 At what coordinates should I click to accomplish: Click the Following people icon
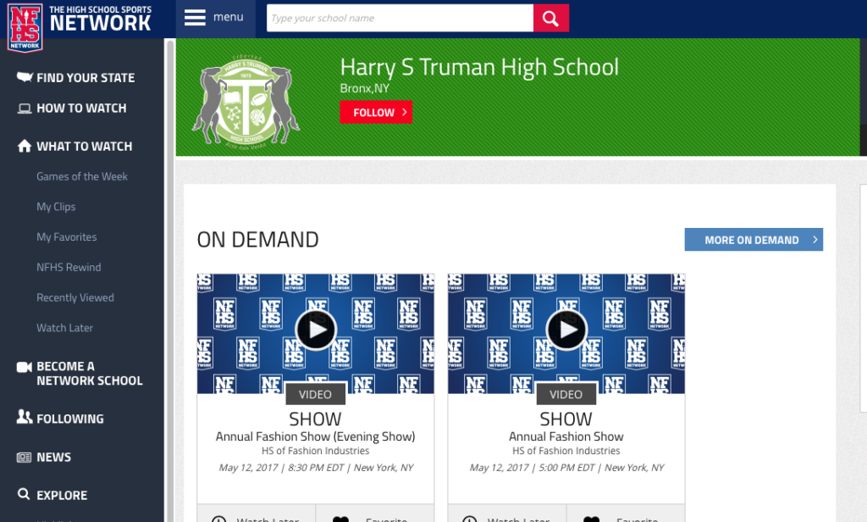pyautogui.click(x=25, y=417)
